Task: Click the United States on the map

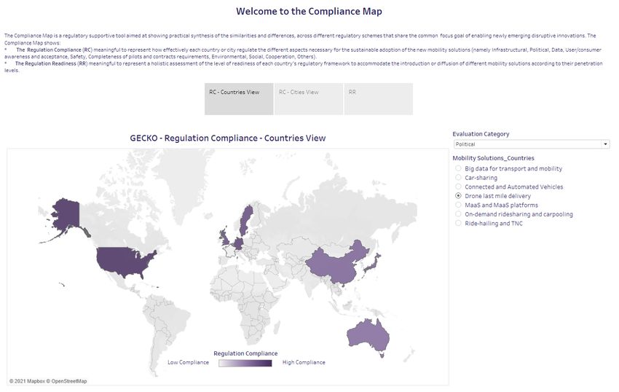Action: 125,261
